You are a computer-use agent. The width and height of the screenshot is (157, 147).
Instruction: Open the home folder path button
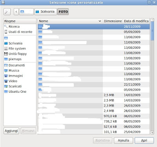(x=26, y=12)
